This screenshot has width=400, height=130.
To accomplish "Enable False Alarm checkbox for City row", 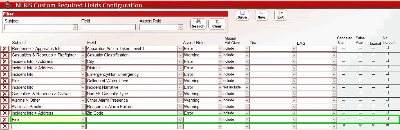I will pos(360,60).
